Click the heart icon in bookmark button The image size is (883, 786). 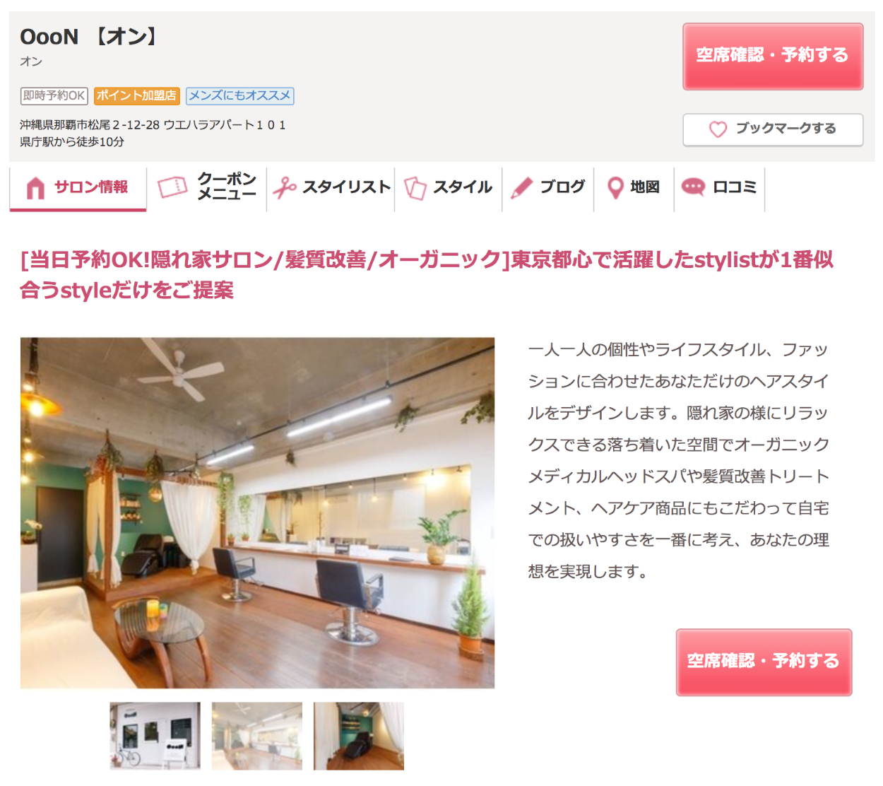(718, 129)
